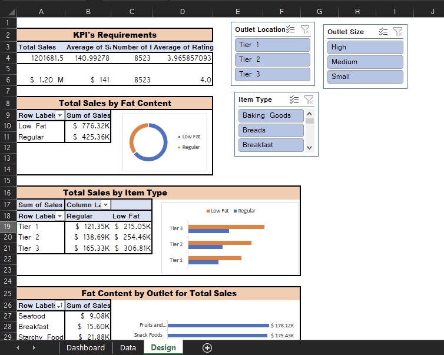Toggle Baking Goods item type filter

(271, 115)
